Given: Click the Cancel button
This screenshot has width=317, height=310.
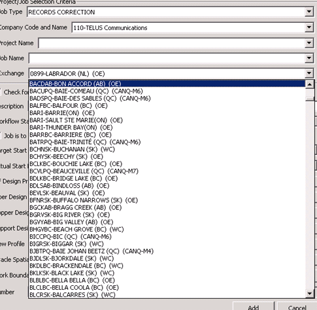Looking at the screenshot, I should [297, 306].
